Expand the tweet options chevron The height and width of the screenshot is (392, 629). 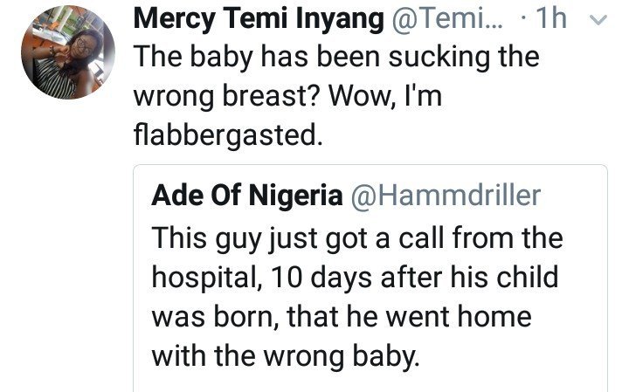[x=598, y=18]
